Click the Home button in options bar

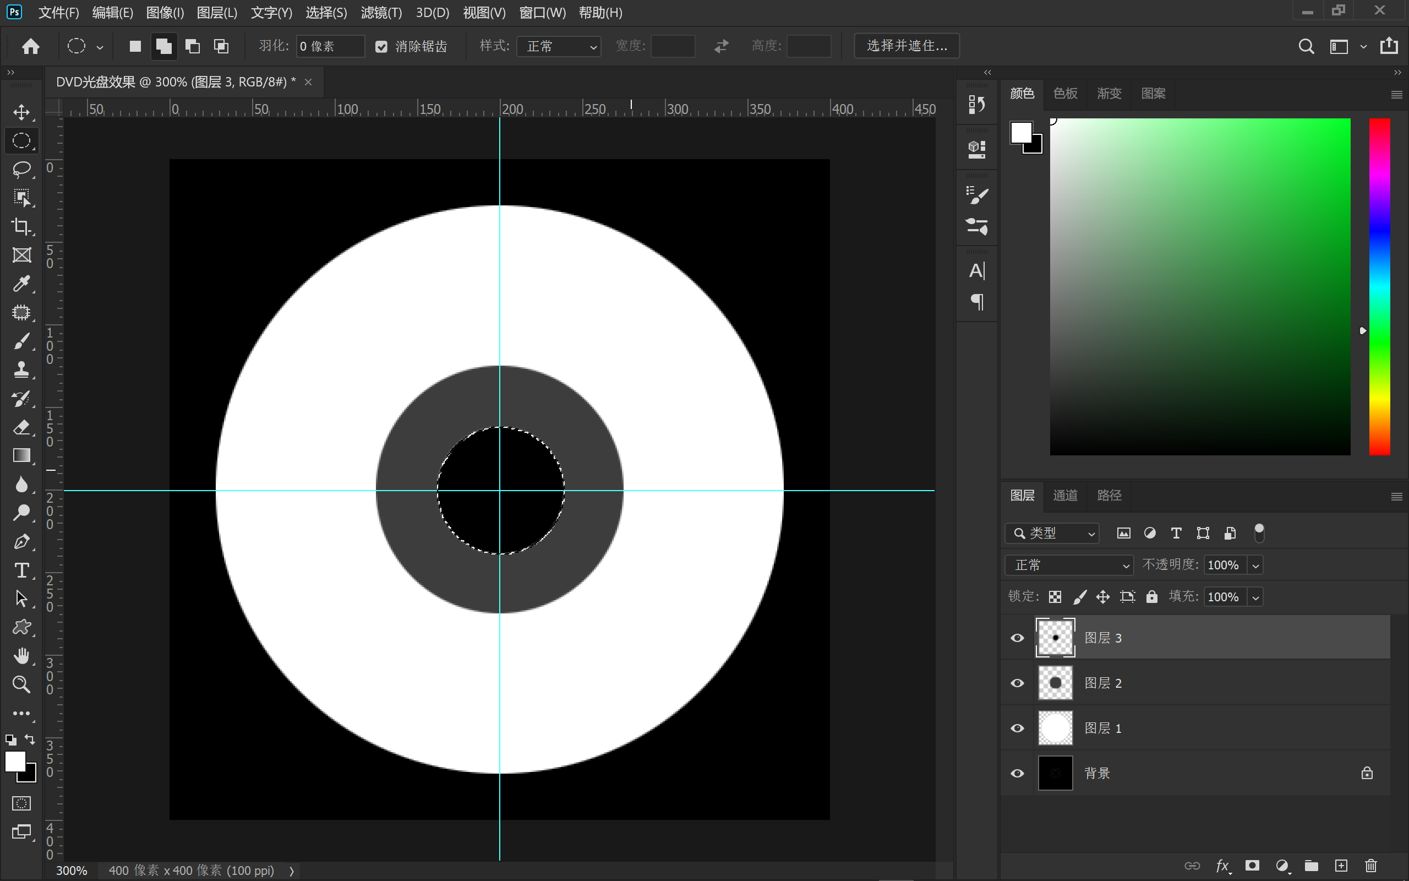tap(31, 46)
